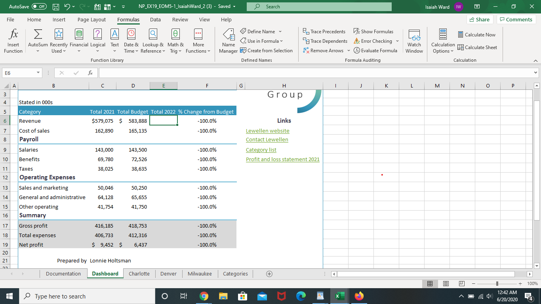Open the File menu
The height and width of the screenshot is (304, 541).
pyautogui.click(x=11, y=19)
